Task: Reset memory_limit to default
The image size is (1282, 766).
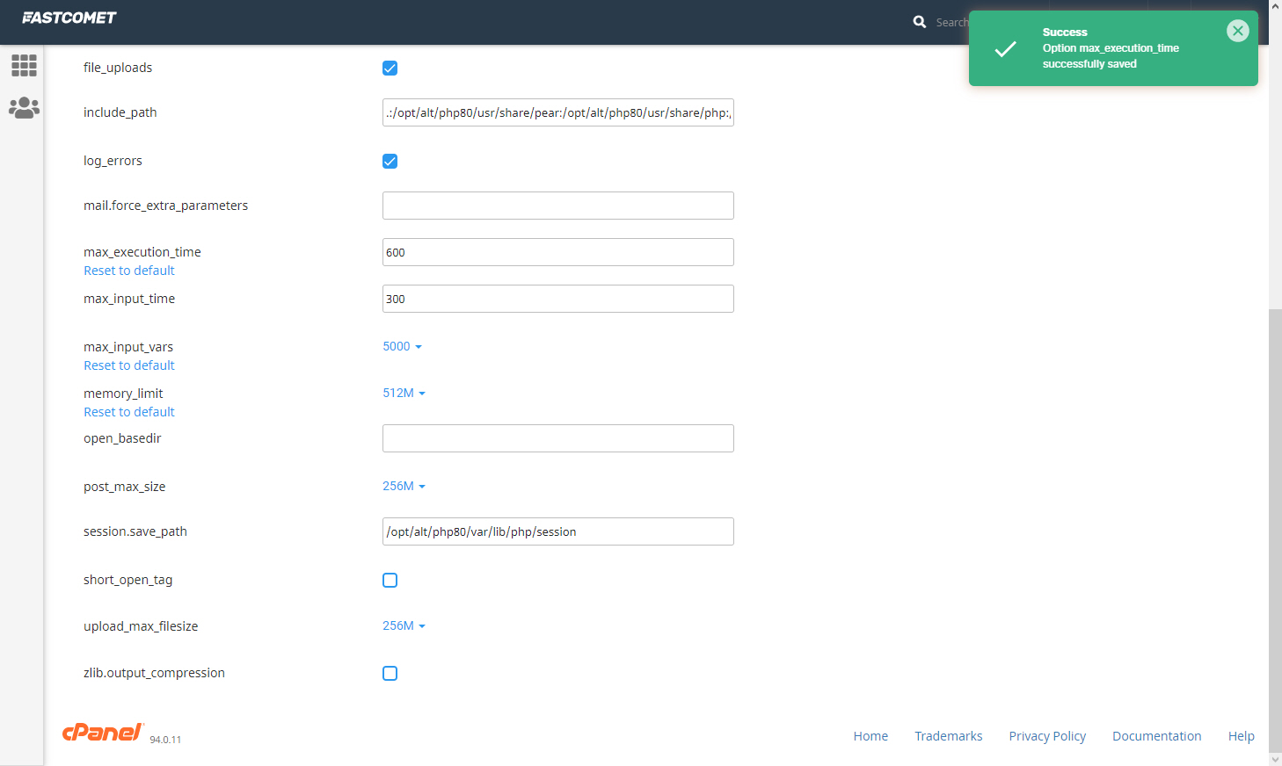Action: coord(129,412)
